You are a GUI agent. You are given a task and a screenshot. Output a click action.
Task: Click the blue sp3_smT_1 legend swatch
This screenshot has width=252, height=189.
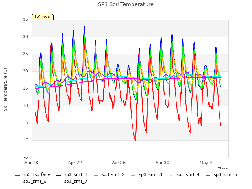point(59,175)
